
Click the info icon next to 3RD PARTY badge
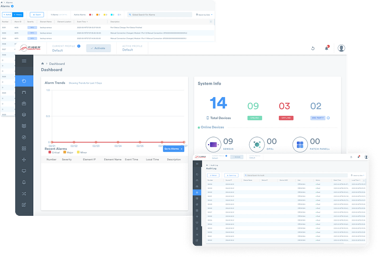[x=328, y=118]
